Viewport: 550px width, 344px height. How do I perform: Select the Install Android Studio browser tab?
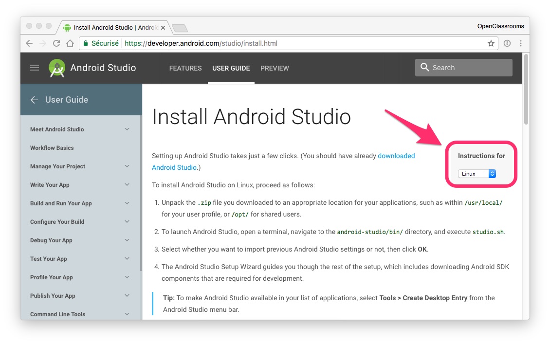(114, 28)
